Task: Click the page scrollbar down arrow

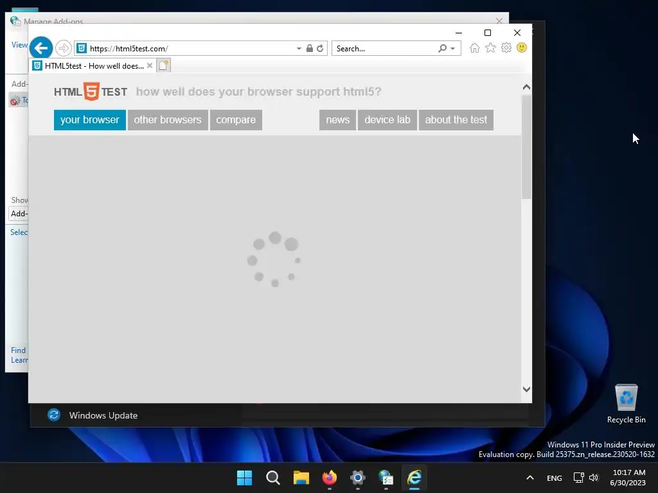Action: pos(526,389)
